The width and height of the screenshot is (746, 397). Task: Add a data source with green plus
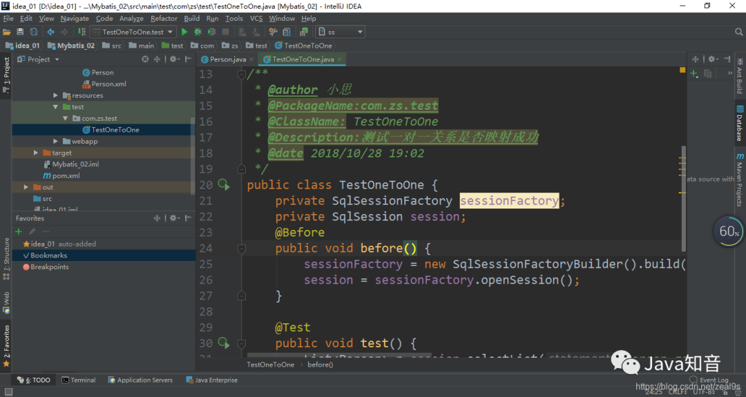694,74
